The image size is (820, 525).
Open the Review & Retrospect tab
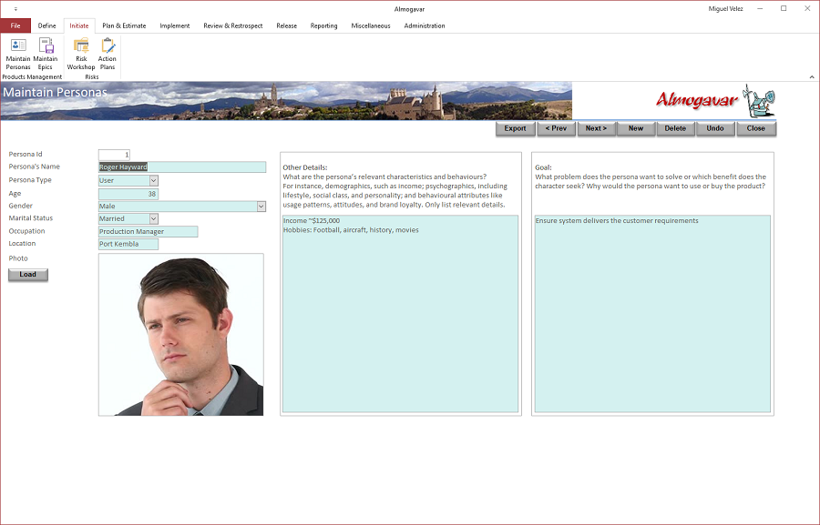point(233,25)
